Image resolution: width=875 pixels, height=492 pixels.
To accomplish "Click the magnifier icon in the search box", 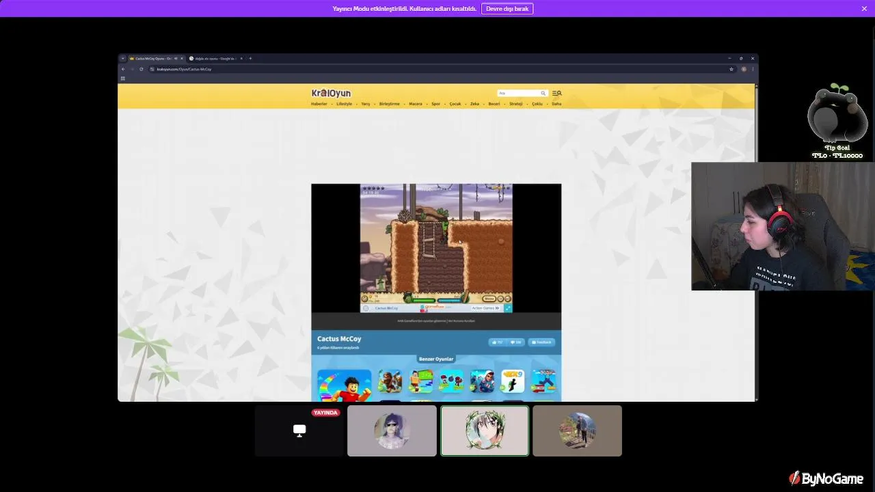I will pos(543,93).
